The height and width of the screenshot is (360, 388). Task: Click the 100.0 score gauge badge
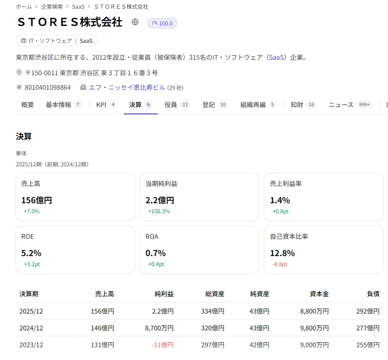(162, 23)
